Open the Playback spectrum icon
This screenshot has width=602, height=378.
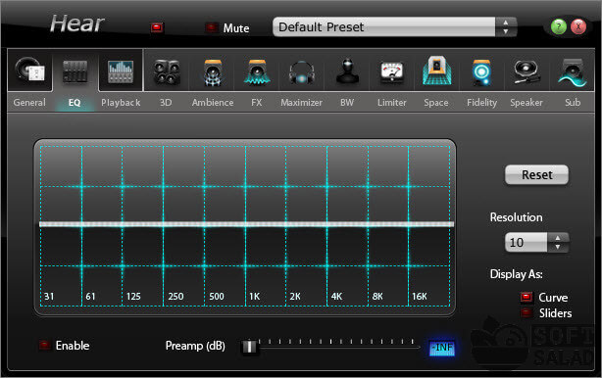point(121,71)
